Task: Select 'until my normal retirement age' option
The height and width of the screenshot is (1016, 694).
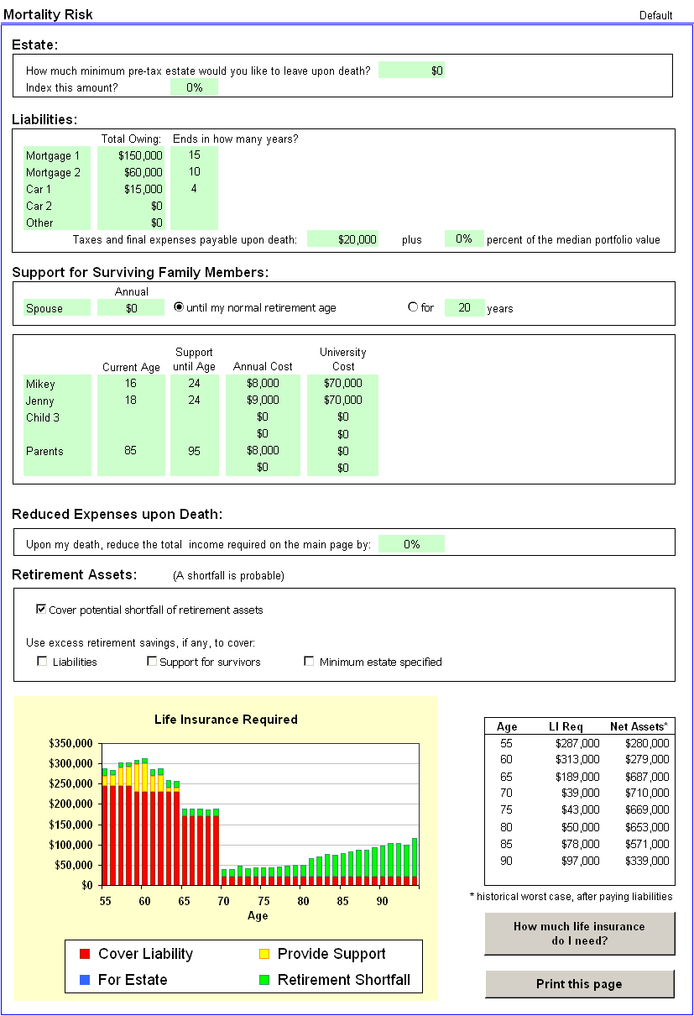Action: (x=179, y=307)
